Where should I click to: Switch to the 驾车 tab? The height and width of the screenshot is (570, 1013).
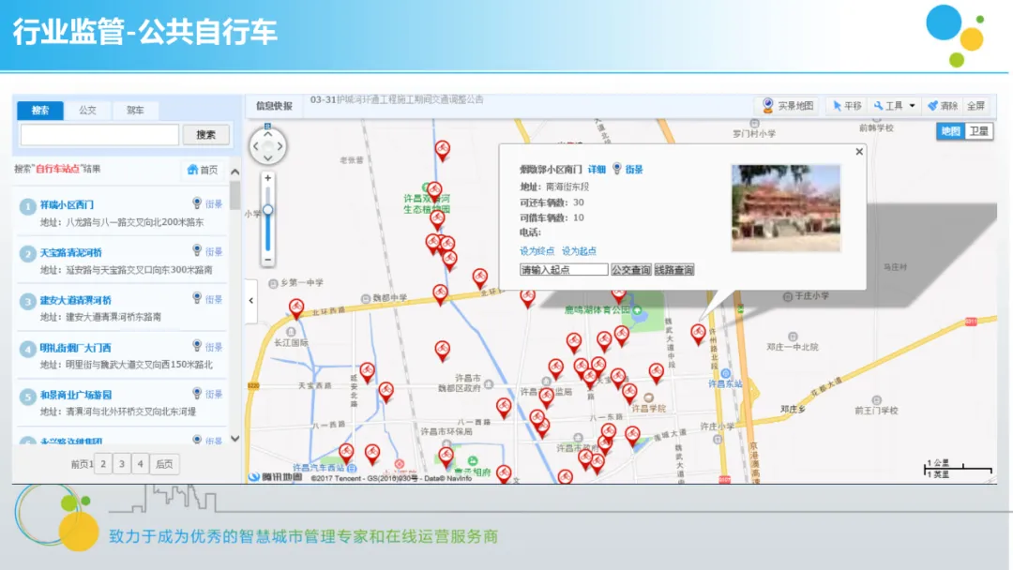[x=135, y=111]
